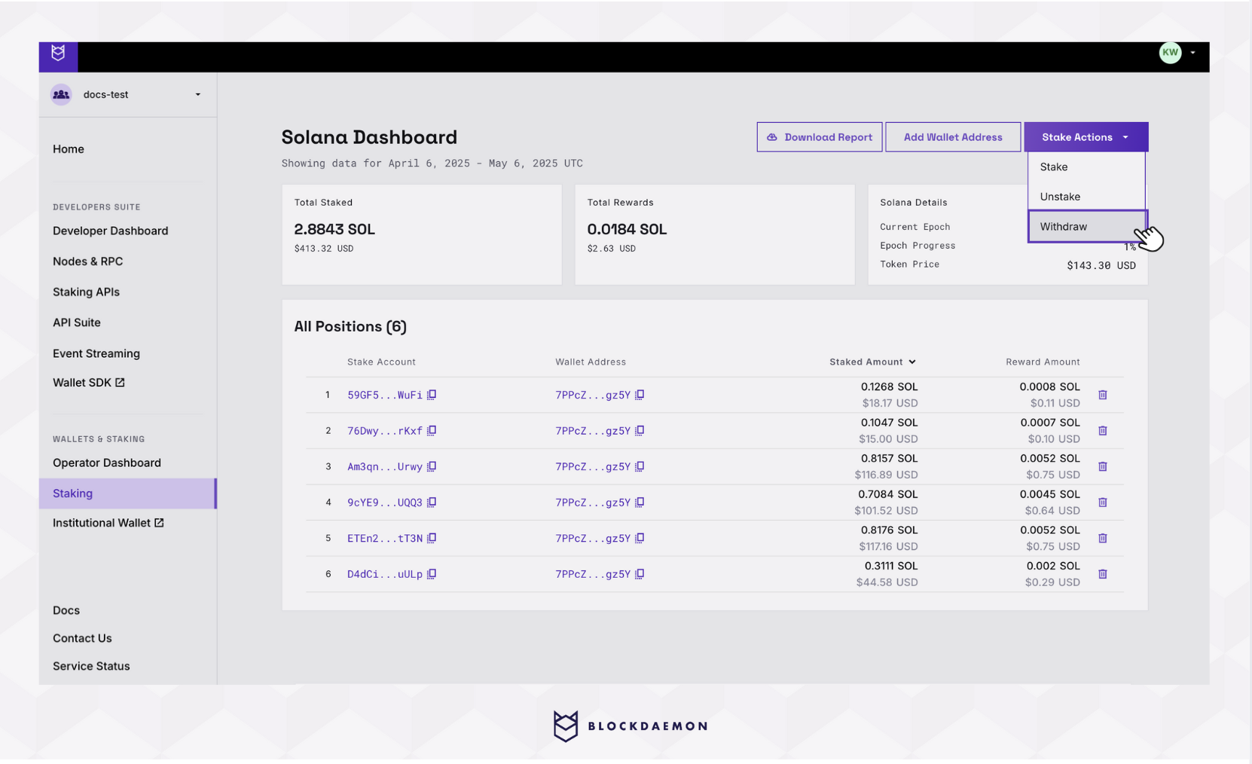Delete position 59GF5...WuFi with trash icon
Viewport: 1252px width, 764px height.
[x=1103, y=395]
